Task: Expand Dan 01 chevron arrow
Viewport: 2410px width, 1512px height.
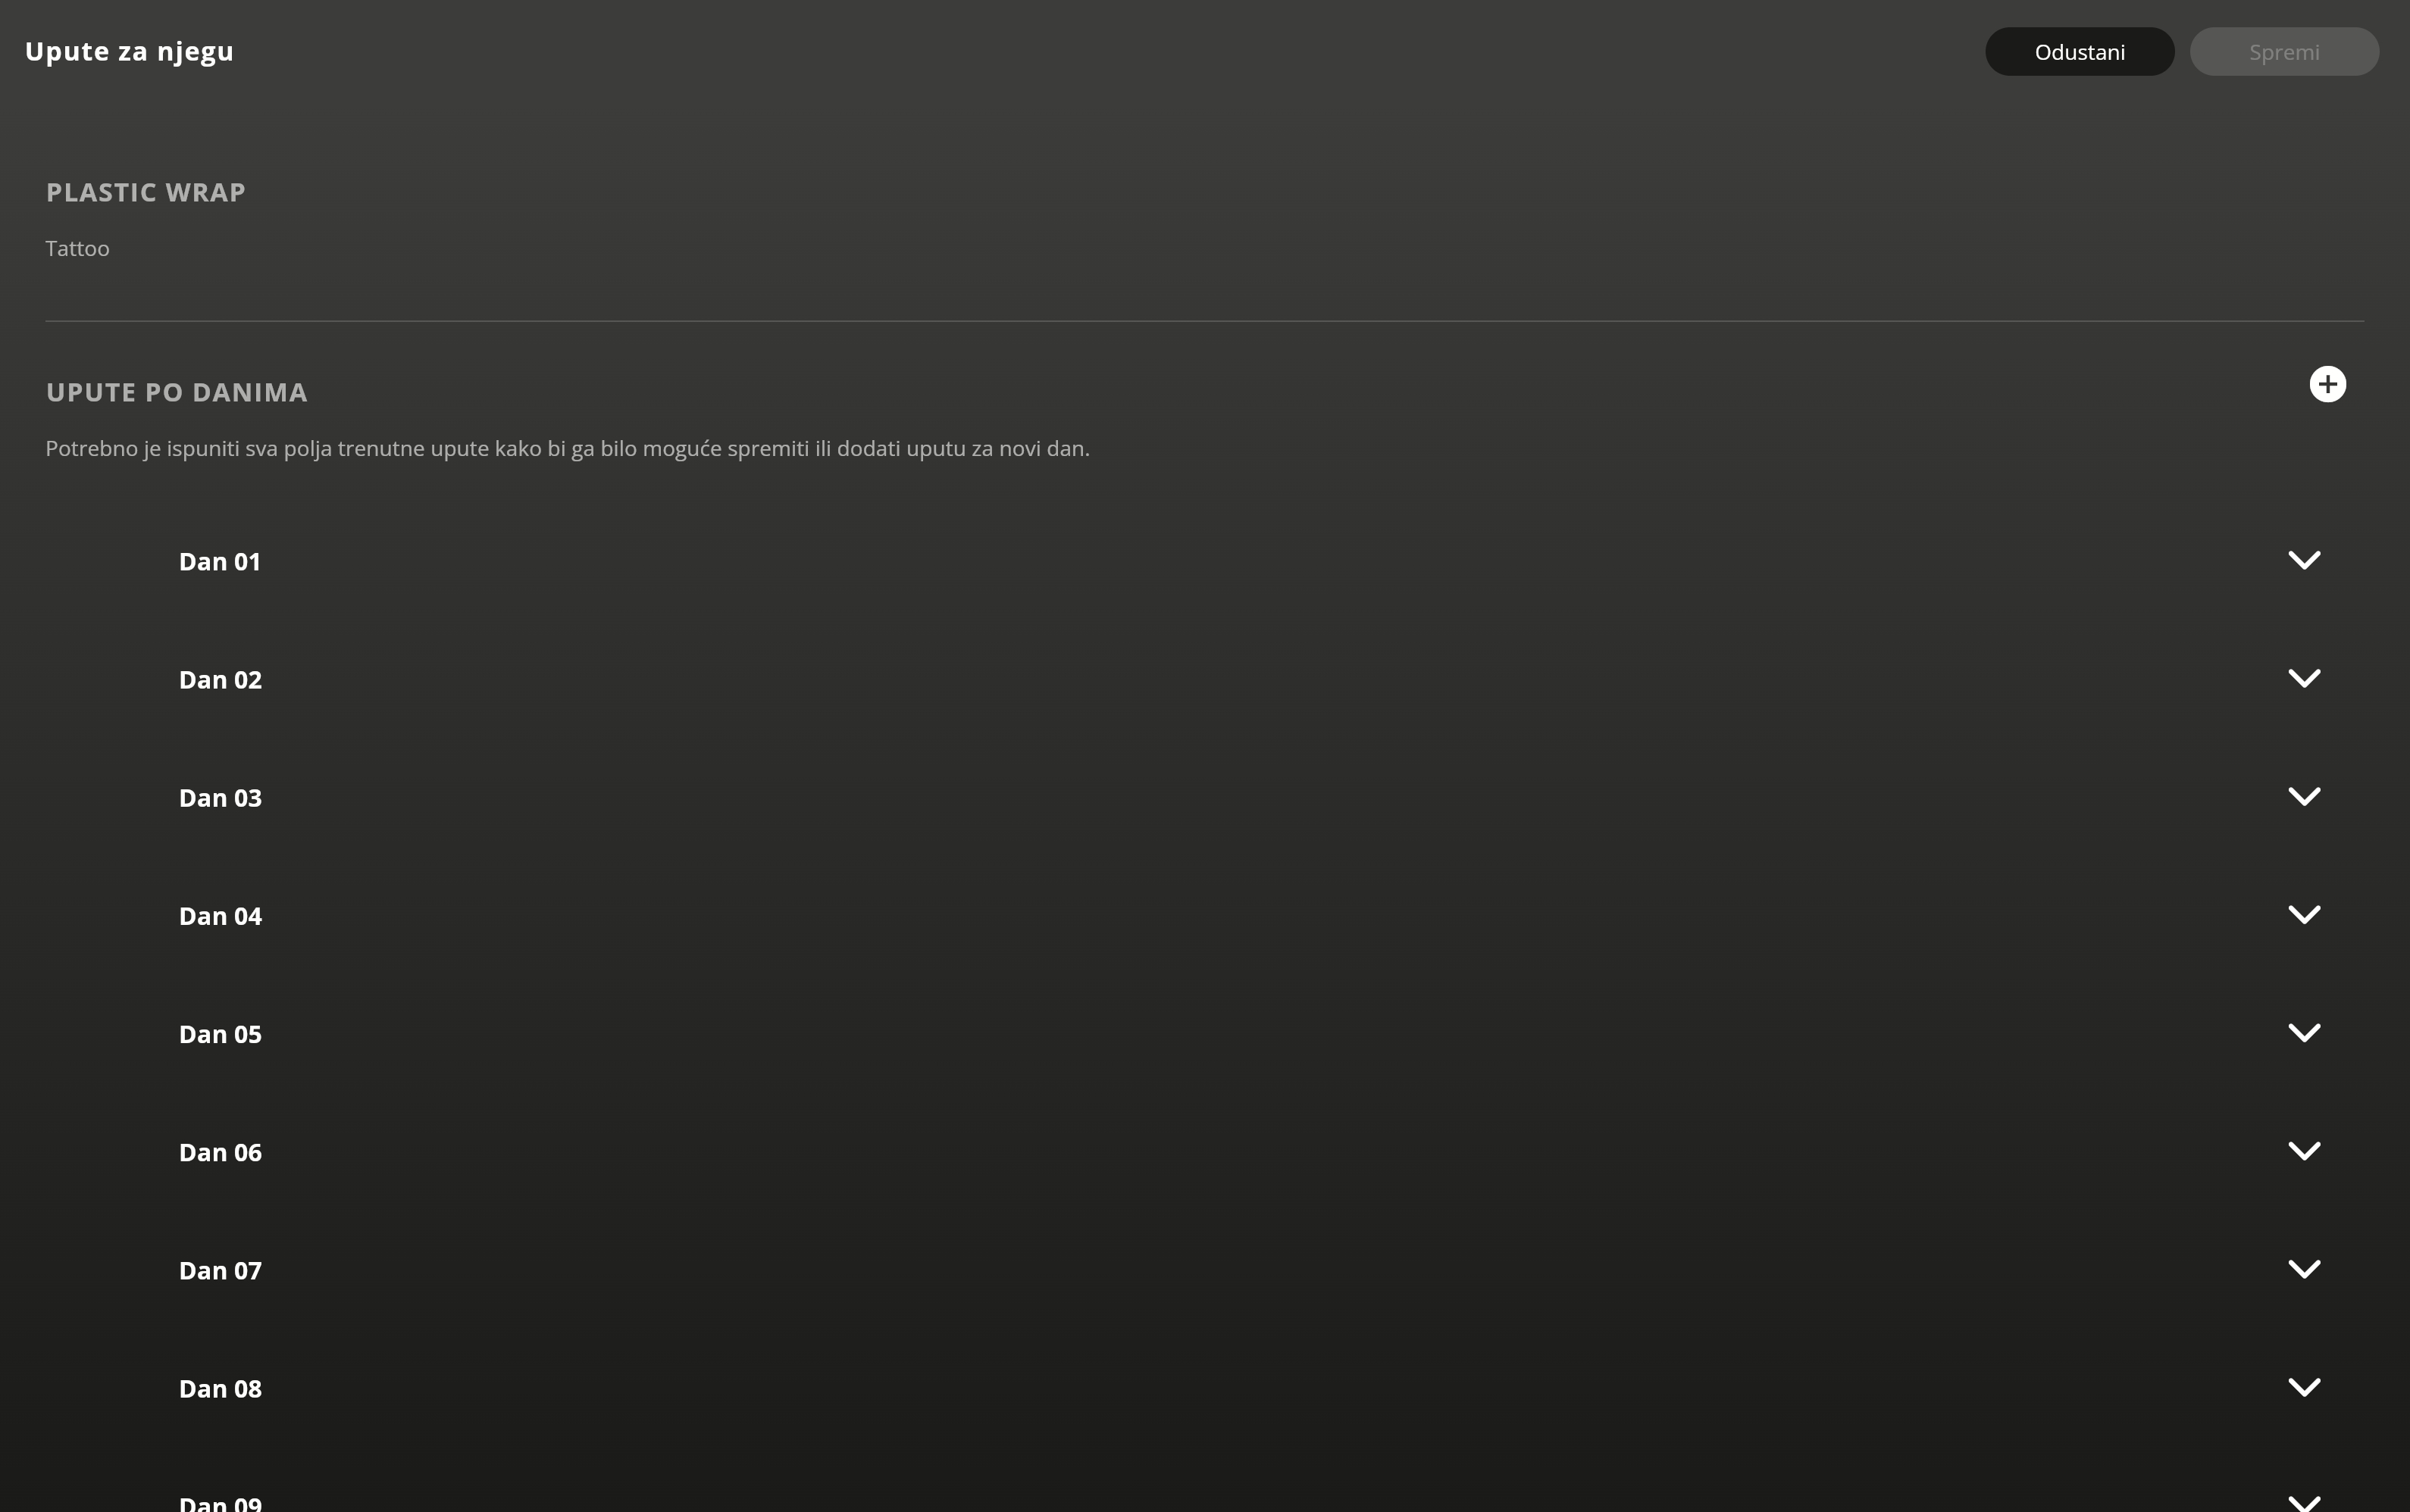Action: coord(2304,560)
